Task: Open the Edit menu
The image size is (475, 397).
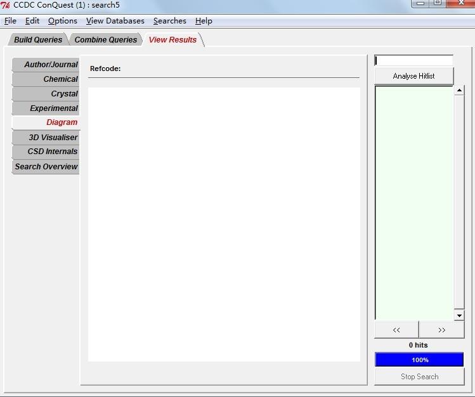Action: click(x=32, y=21)
